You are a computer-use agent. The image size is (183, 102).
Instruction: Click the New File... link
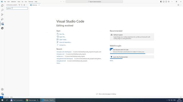tap(62, 34)
